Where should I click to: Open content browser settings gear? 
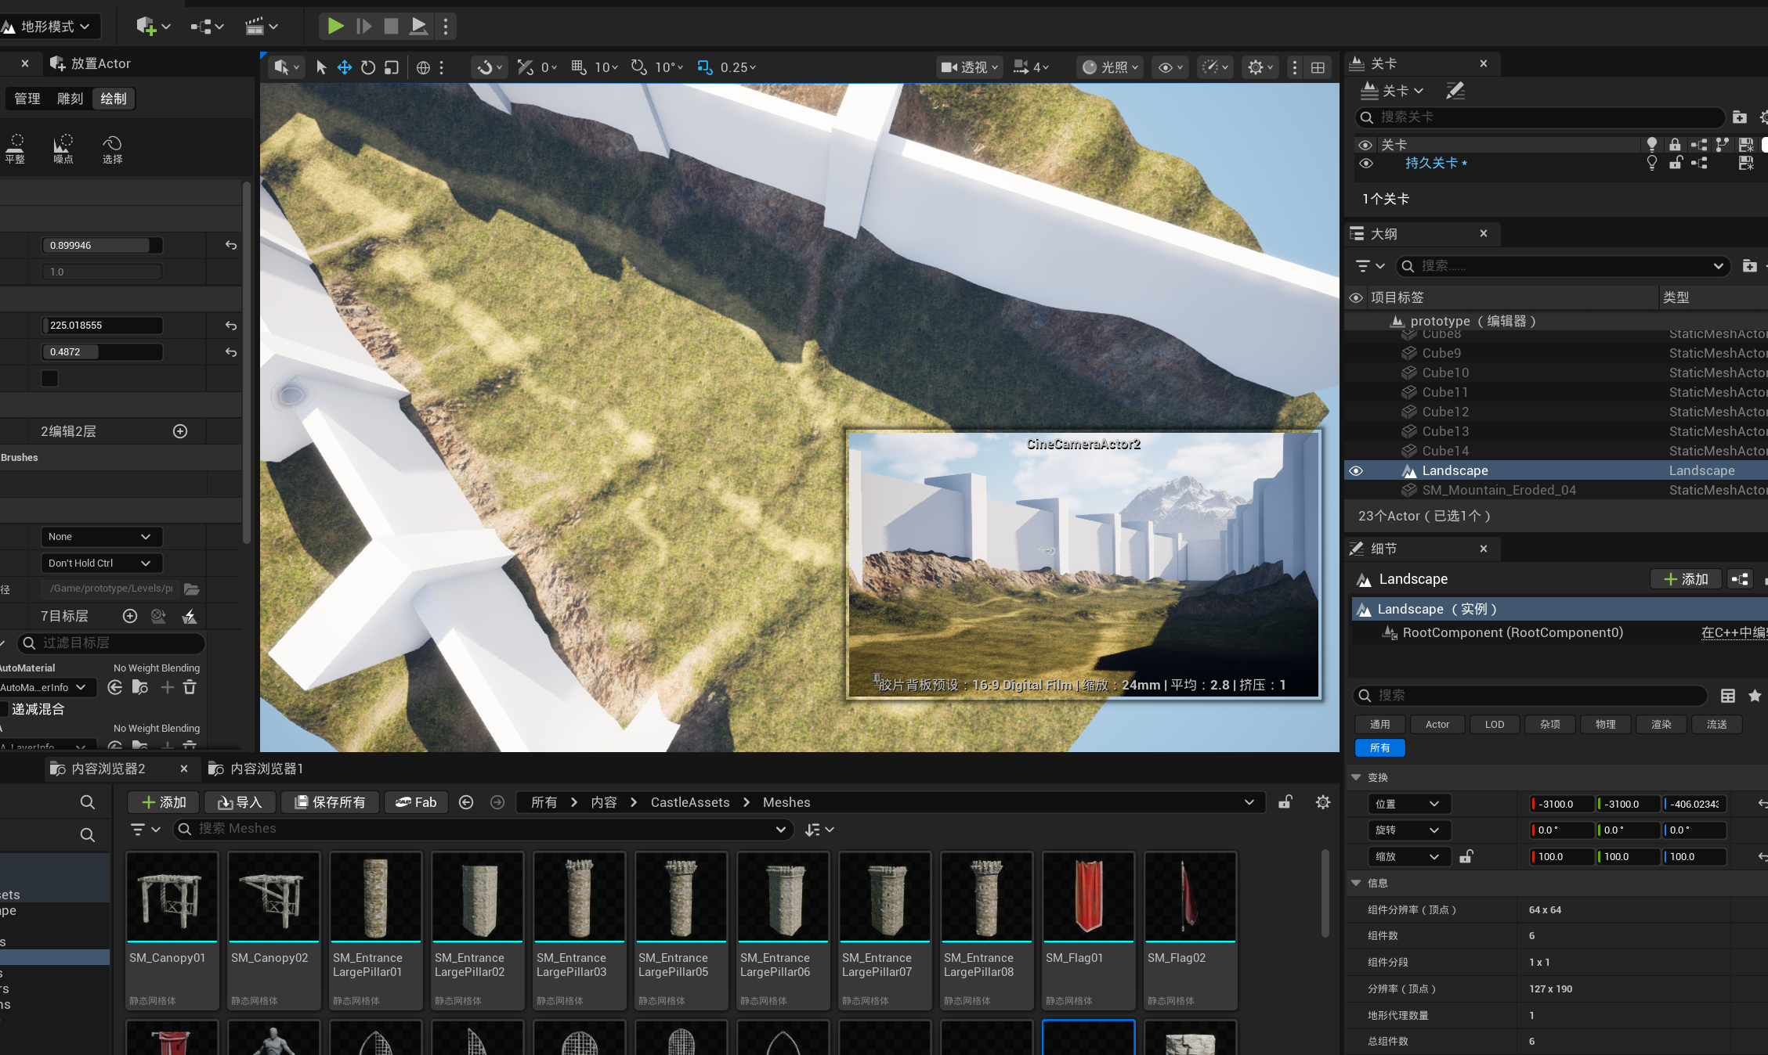click(x=1323, y=802)
